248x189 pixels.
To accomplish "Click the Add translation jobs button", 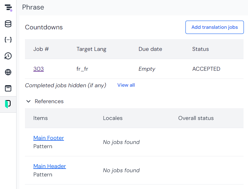I will (x=215, y=27).
